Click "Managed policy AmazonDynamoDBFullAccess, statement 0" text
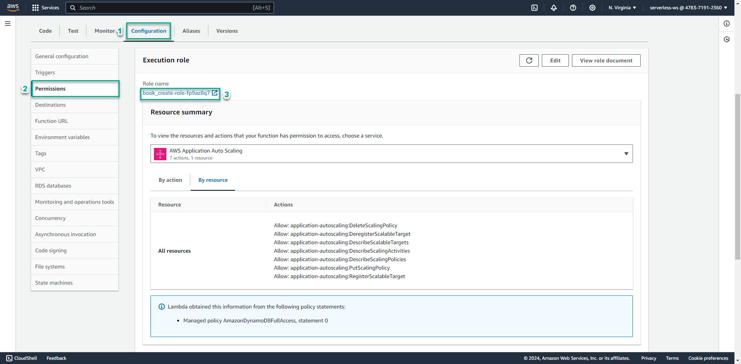The image size is (741, 364). pyautogui.click(x=255, y=320)
